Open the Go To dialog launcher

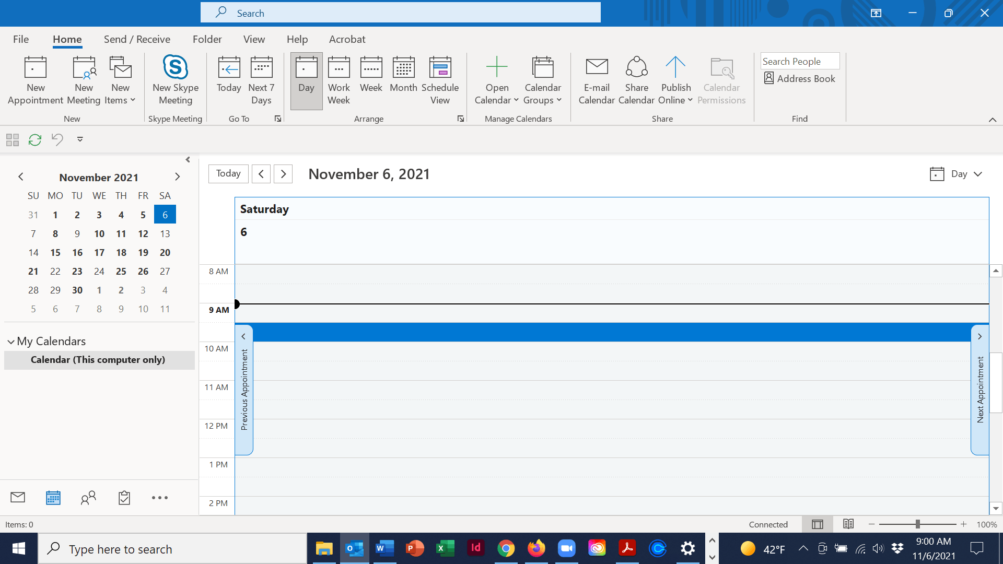point(278,119)
